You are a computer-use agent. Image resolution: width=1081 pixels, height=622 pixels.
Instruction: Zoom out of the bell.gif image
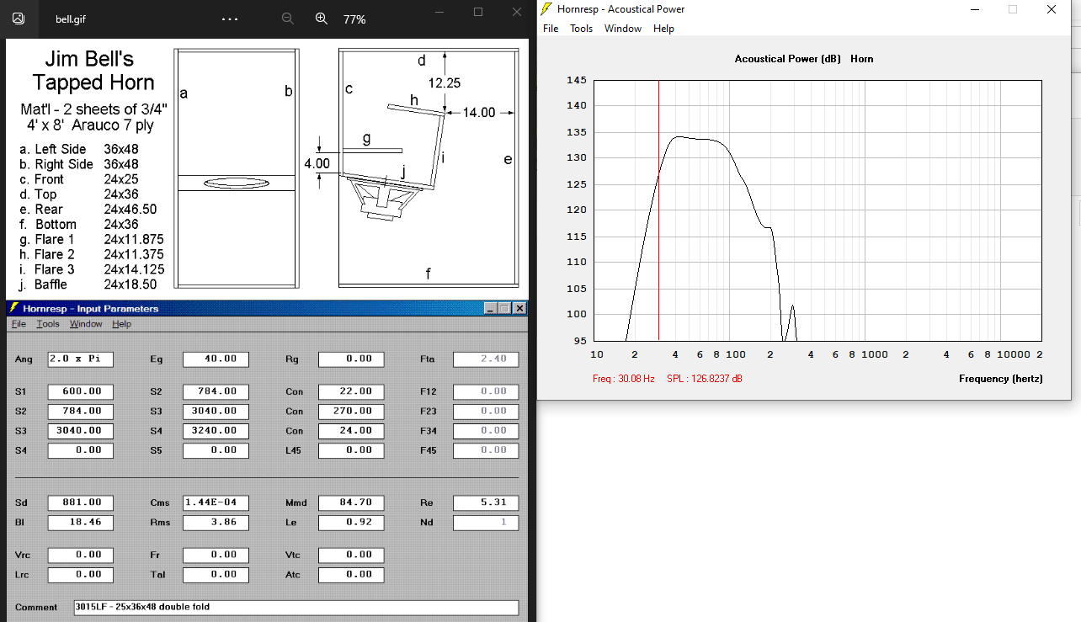[288, 19]
